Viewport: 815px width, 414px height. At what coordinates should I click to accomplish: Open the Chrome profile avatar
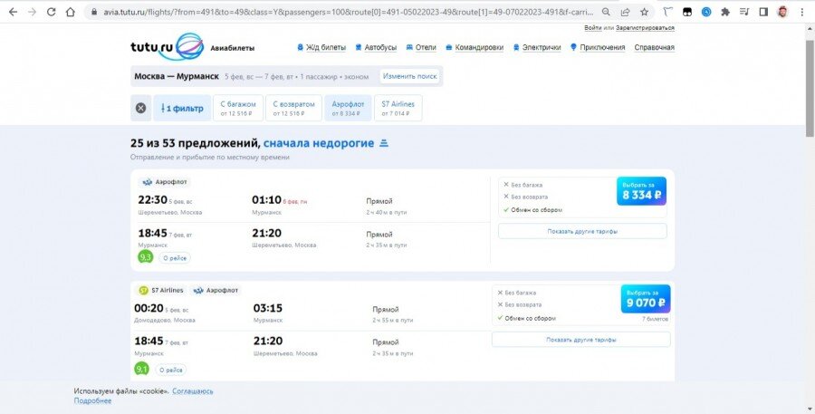(x=782, y=12)
